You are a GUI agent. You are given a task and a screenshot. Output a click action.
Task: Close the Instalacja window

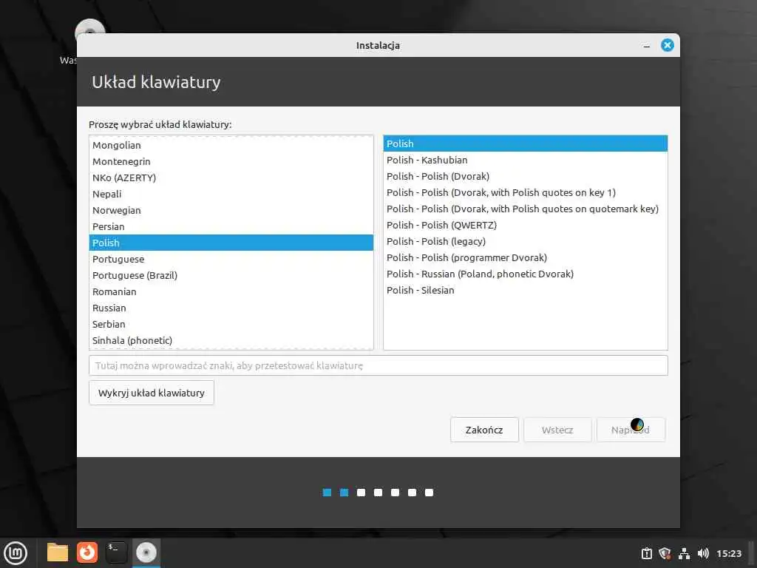[668, 45]
